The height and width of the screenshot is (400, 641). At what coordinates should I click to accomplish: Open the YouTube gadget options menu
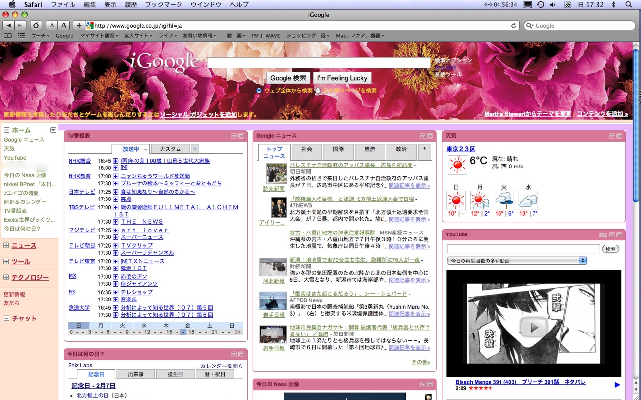pos(612,235)
